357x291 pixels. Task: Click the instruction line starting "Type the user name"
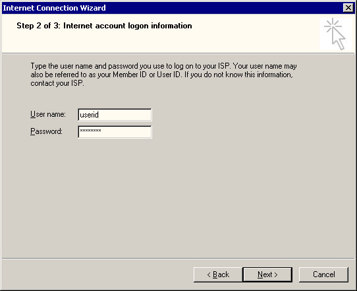coord(163,66)
